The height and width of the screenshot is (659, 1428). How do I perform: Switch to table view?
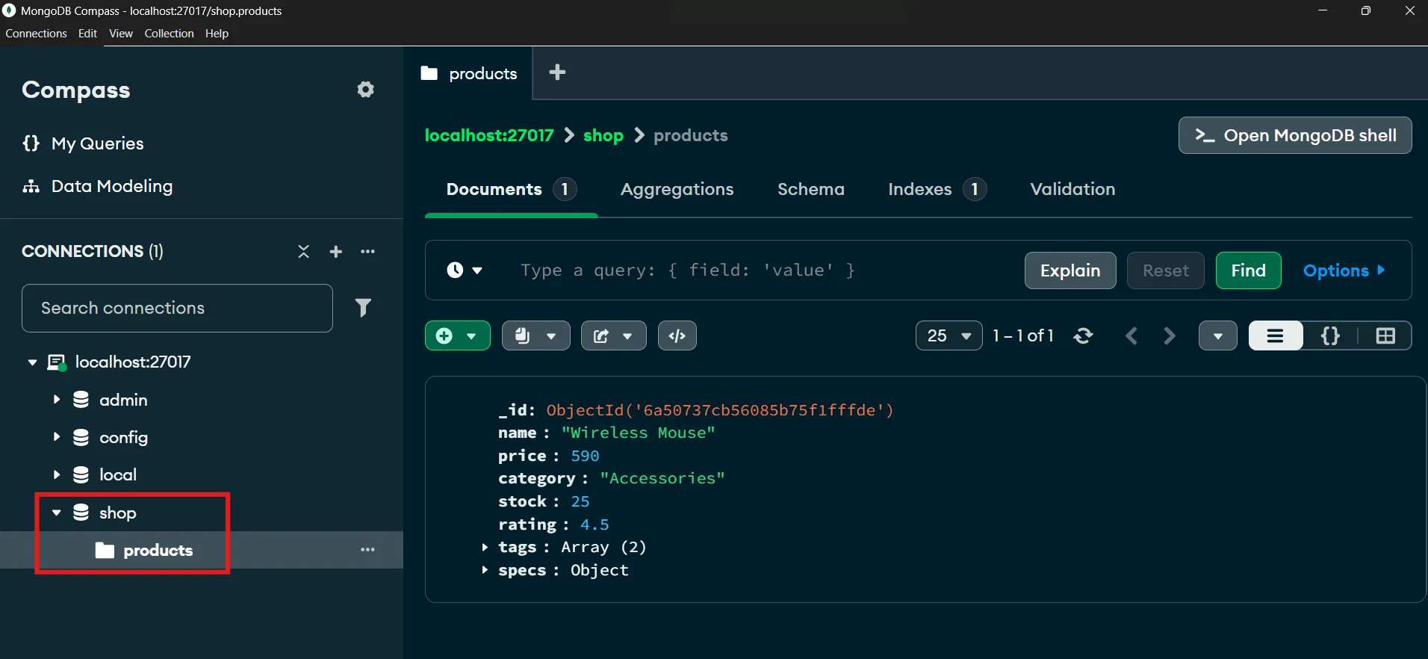tap(1385, 335)
